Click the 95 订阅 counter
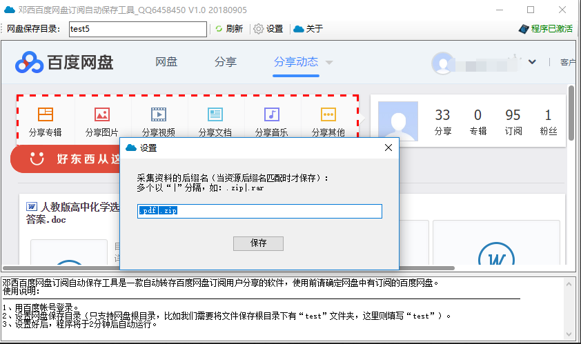 (x=513, y=121)
